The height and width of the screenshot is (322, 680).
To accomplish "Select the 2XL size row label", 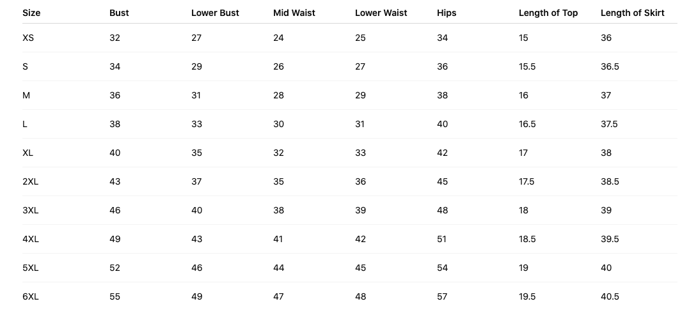I will pyautogui.click(x=30, y=181).
